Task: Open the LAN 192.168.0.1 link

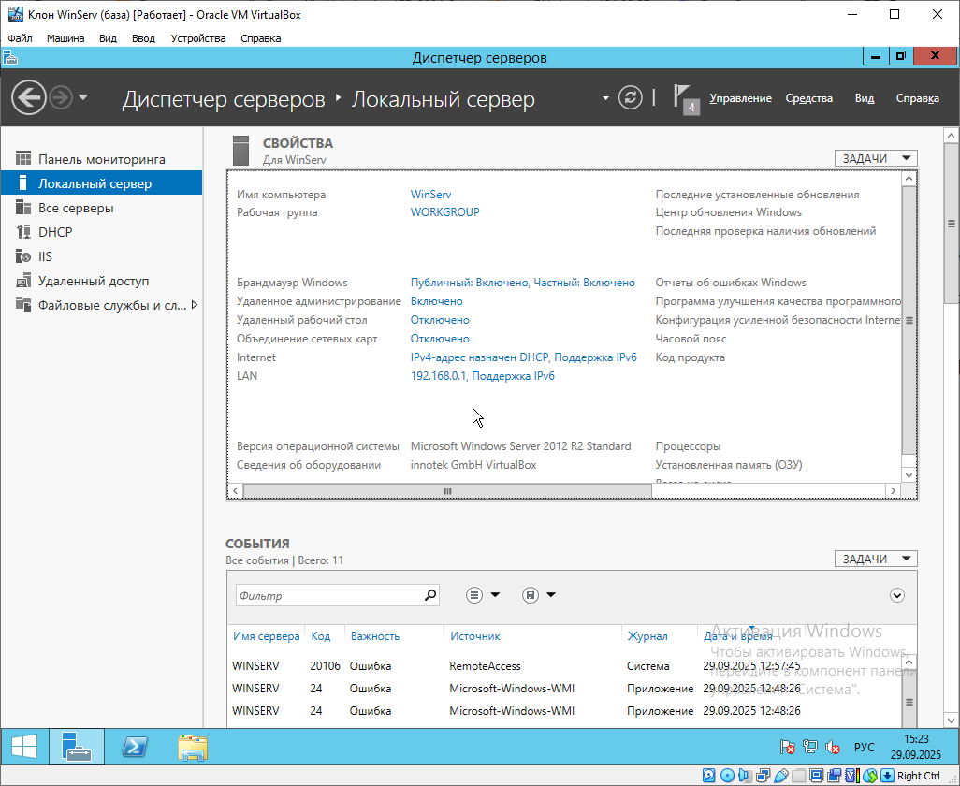Action: [483, 376]
